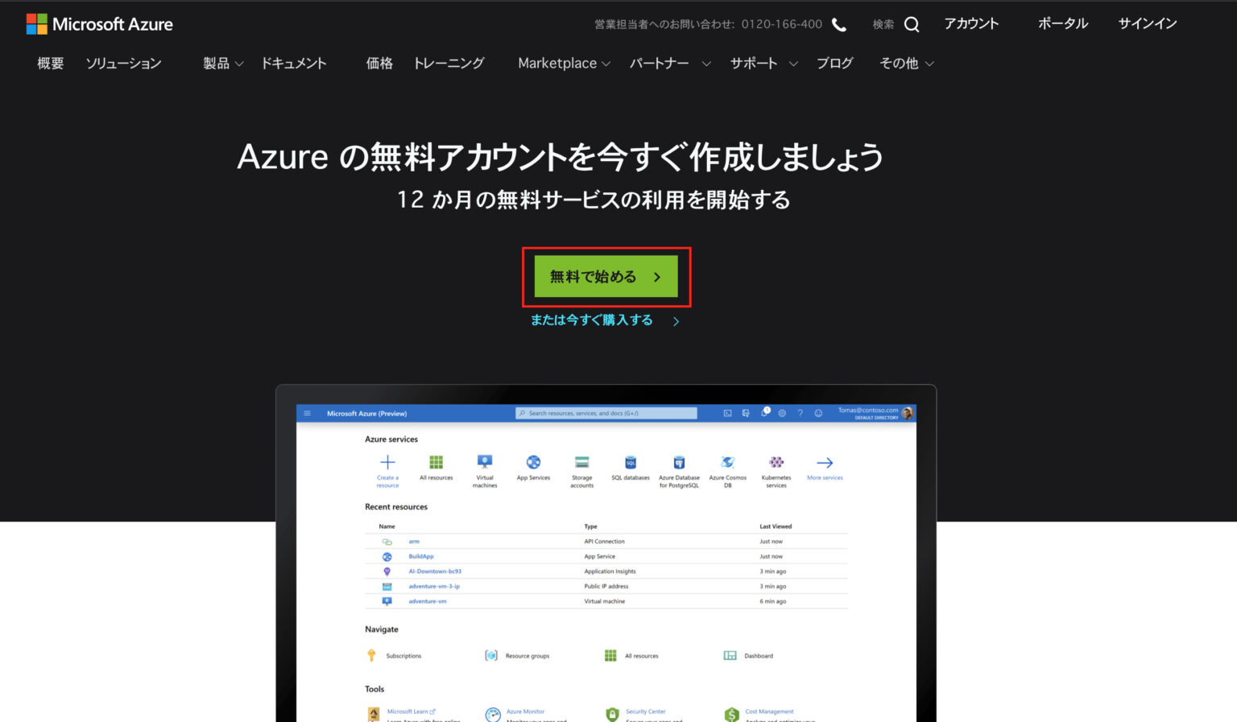Click the portal search input field

point(606,413)
